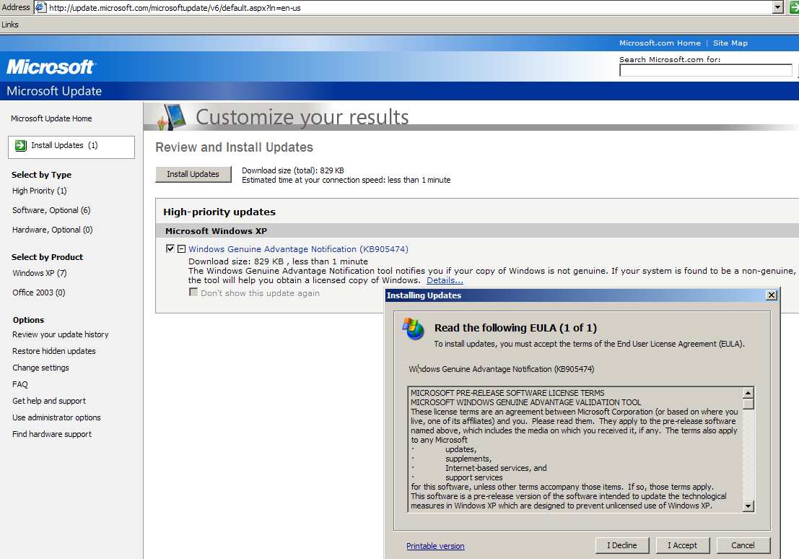799x559 pixels.
Task: Tick the 'Don't show this update again' checkbox
Action: tap(193, 292)
